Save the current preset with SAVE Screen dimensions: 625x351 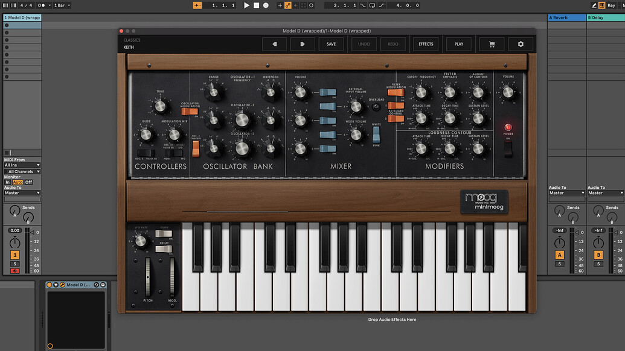point(331,43)
